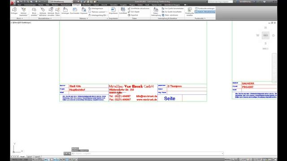Click Punktwolke erstellen icon
The height and width of the screenshot is (161, 287).
[x=190, y=12]
